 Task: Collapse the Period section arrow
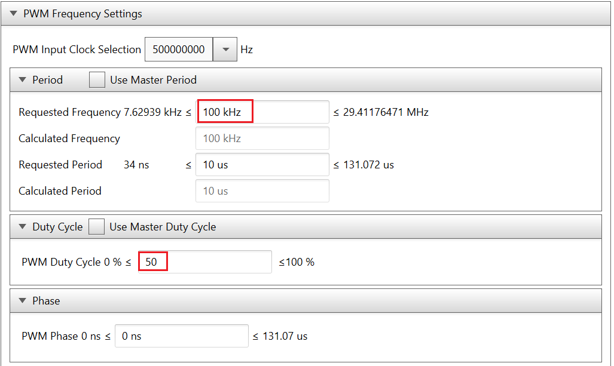point(23,80)
